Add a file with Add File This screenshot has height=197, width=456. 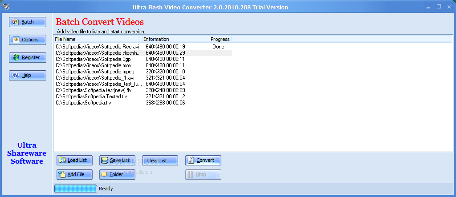pyautogui.click(x=74, y=174)
